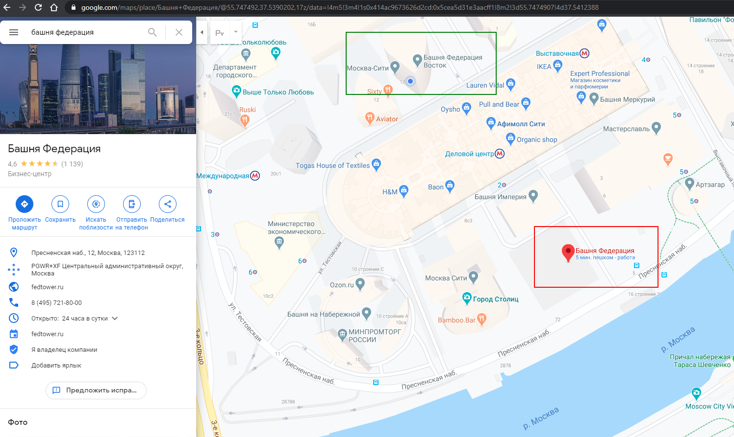734x437 pixels.
Task: Click the blue current location dot
Action: point(410,81)
